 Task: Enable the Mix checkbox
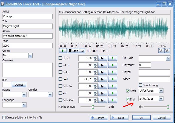[60, 93]
